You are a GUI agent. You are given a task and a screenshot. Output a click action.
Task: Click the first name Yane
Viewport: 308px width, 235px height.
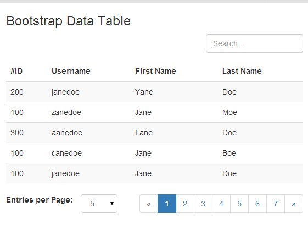pyautogui.click(x=144, y=92)
